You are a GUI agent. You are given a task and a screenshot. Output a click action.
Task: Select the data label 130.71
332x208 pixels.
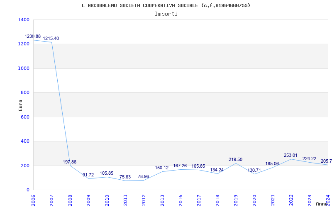(x=254, y=170)
